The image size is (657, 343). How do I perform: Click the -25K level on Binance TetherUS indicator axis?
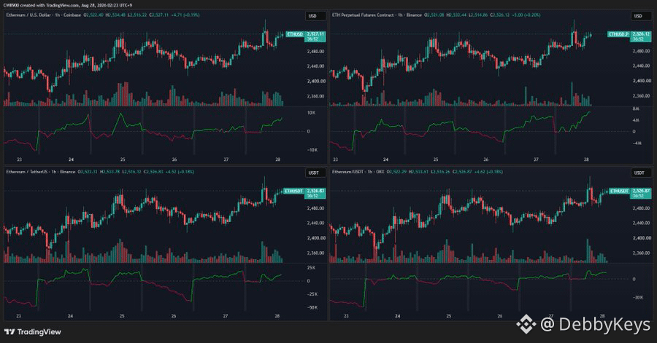coord(312,294)
